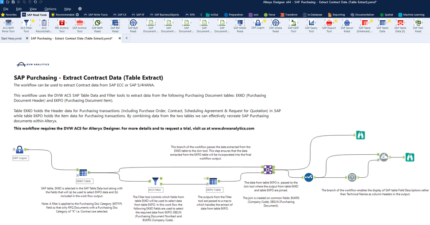Image resolution: width=430 pixels, height=225 pixels.
Task: Click the Redo arrow icon
Action: (41, 2)
